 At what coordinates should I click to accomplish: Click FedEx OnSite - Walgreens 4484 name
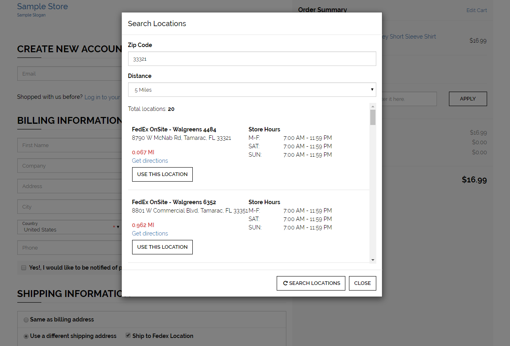coord(174,129)
